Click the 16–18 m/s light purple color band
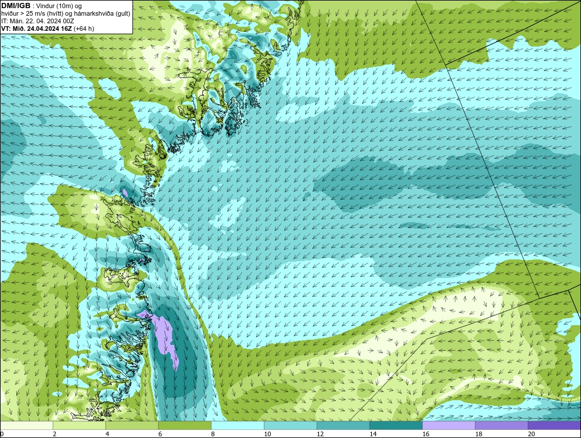 click(x=449, y=425)
